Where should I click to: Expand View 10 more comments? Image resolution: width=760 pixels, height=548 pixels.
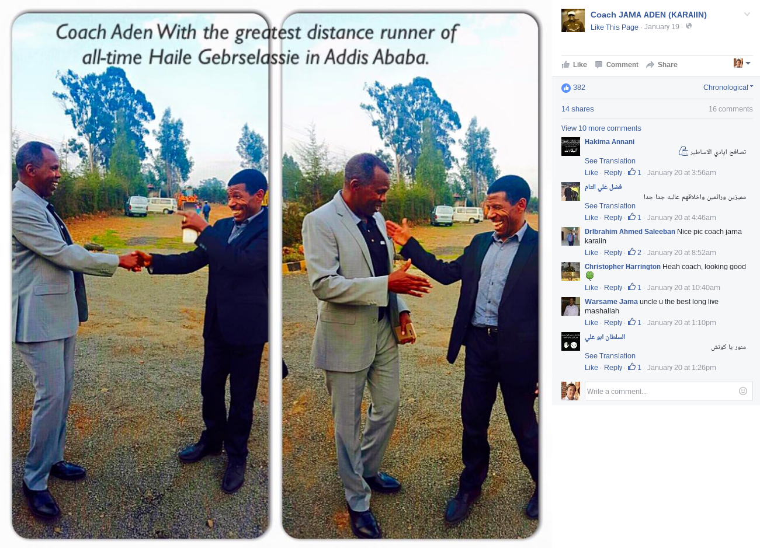click(x=601, y=128)
